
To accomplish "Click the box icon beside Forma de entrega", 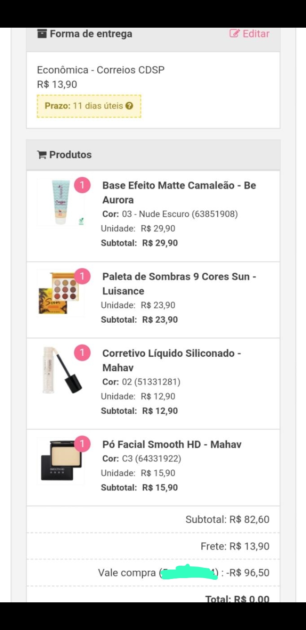I will click(x=42, y=34).
